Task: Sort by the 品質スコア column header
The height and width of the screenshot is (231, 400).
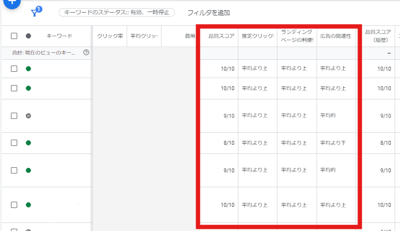Action: [x=222, y=36]
